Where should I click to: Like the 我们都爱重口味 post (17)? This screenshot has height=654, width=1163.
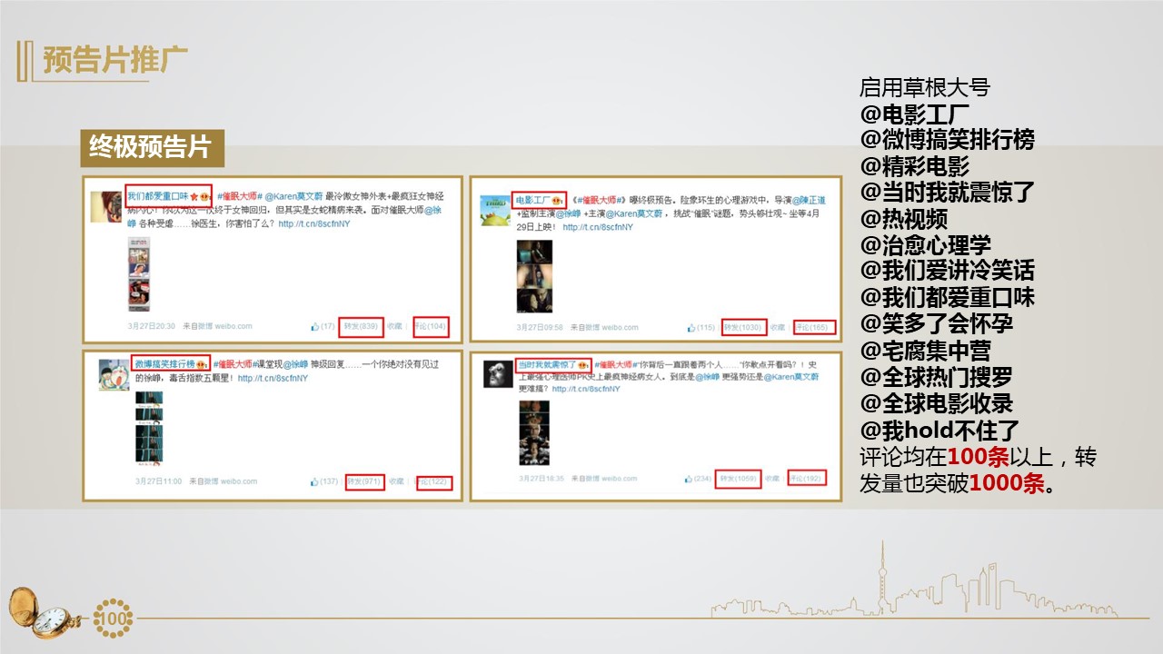point(323,326)
